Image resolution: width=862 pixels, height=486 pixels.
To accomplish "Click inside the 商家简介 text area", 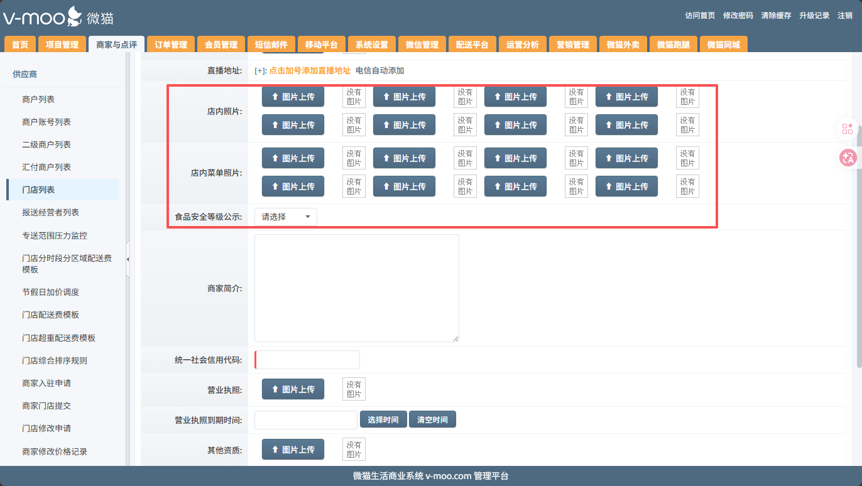I will pos(356,288).
